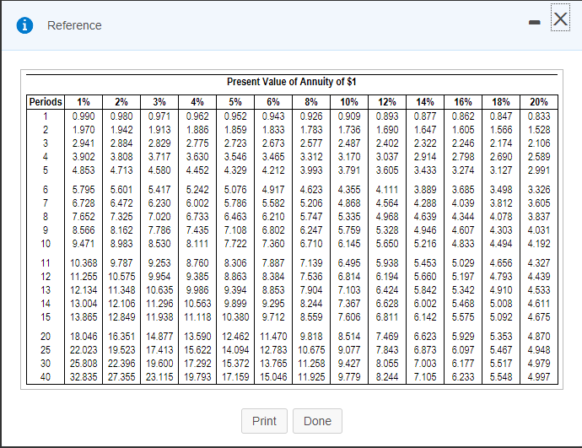Click value 13.590 for 20 periods at 4%
The image size is (582, 448).
[197, 337]
